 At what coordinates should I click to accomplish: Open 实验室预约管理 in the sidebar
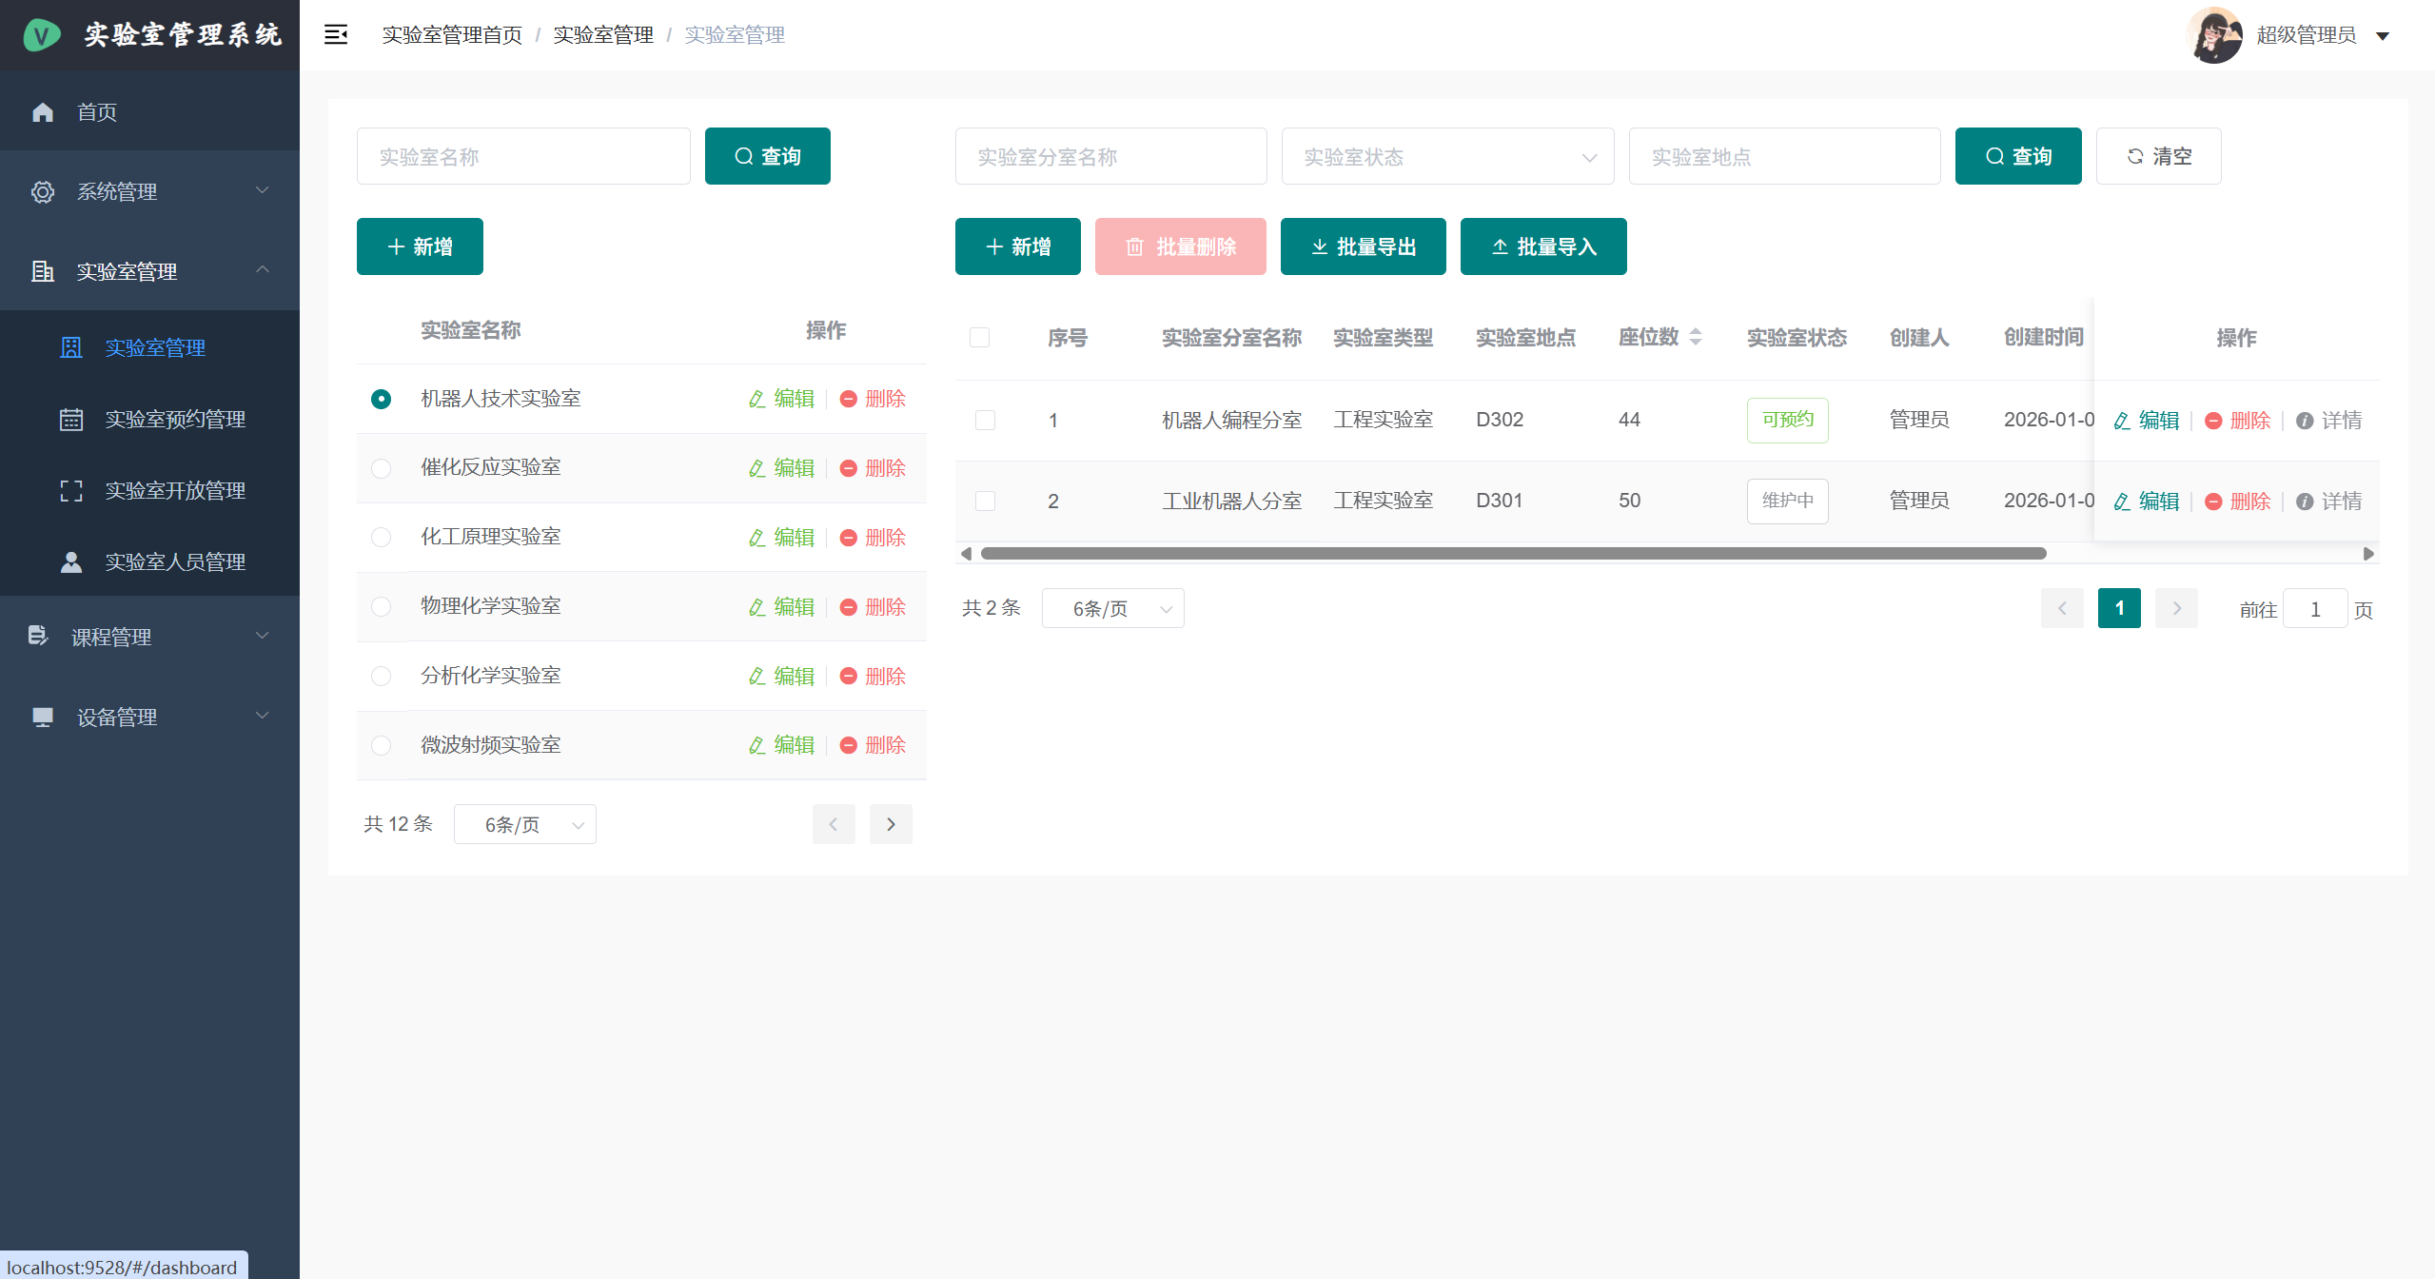(x=175, y=420)
